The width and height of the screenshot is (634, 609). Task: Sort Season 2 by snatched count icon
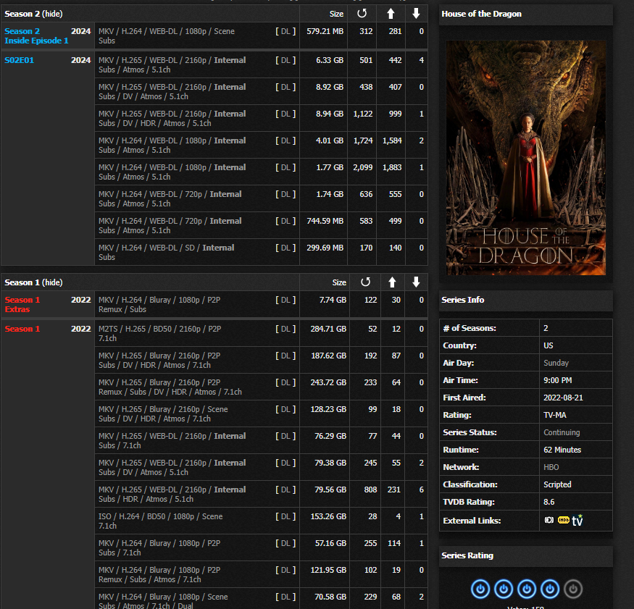tap(362, 14)
